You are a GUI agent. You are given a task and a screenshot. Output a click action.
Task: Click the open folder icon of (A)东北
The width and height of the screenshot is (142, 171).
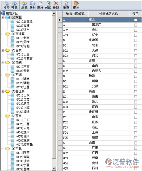7,17
